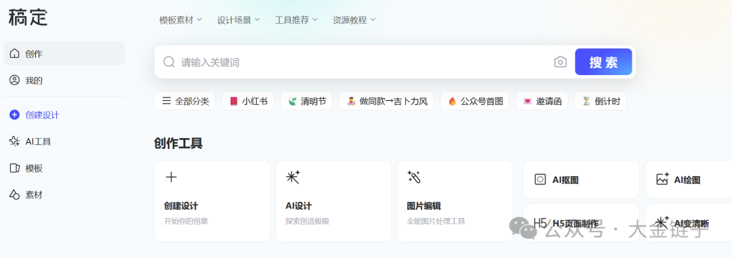Click the shapes icon beside 素材
Screen dimensions: 732x258
(x=15, y=195)
